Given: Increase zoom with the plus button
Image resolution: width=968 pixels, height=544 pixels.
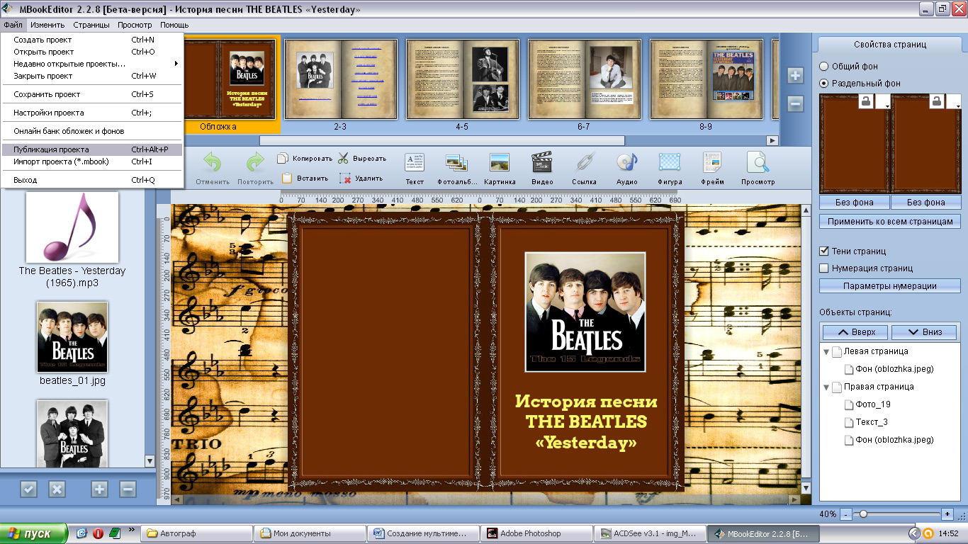Looking at the screenshot, I should [947, 514].
